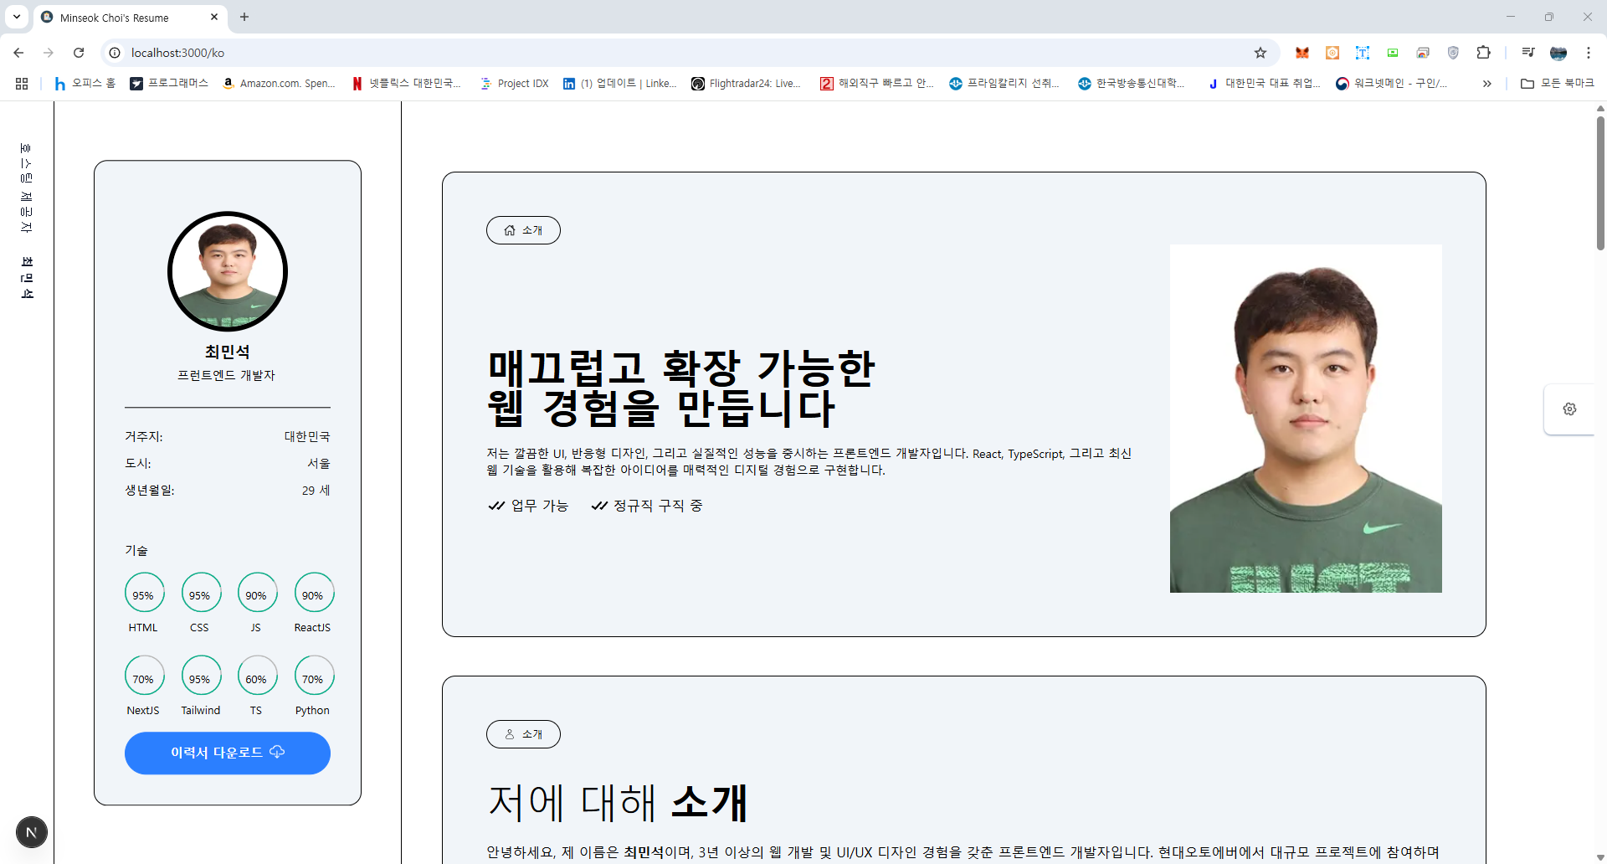Click the Next.js N dev indicator
The height and width of the screenshot is (864, 1607).
pos(32,832)
